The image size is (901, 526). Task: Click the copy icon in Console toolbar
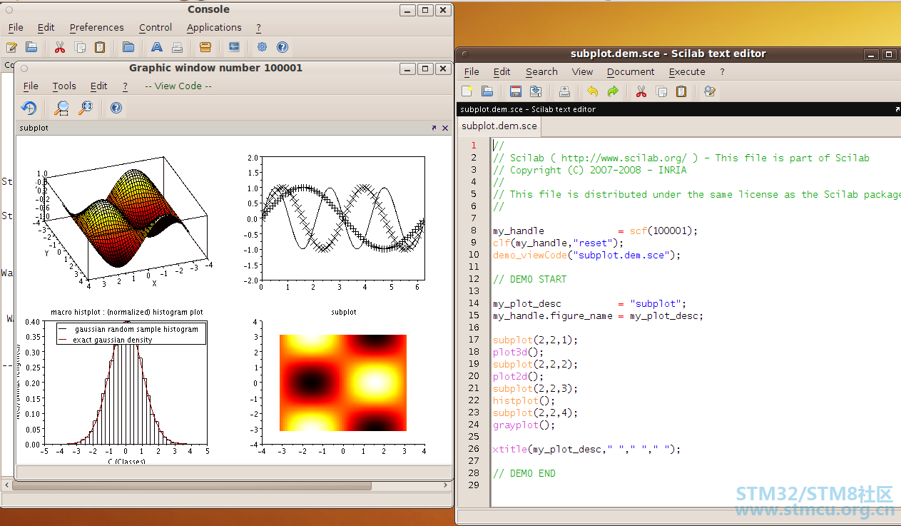point(80,47)
